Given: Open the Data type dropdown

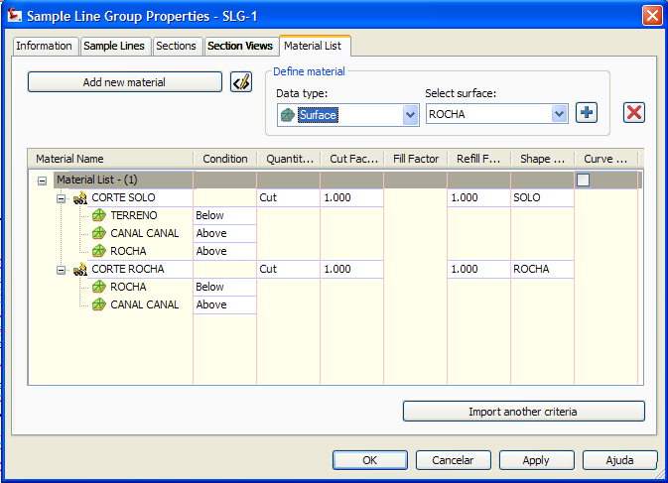Looking at the screenshot, I should [410, 115].
